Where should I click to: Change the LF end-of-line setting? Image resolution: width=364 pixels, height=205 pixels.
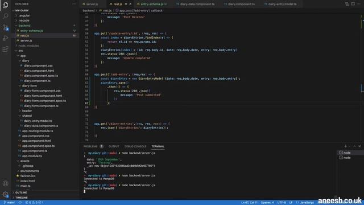(291, 203)
